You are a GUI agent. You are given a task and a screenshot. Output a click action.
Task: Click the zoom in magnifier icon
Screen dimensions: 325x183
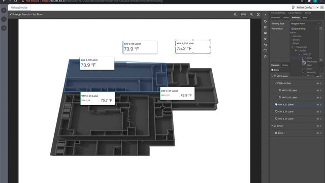click(251, 15)
